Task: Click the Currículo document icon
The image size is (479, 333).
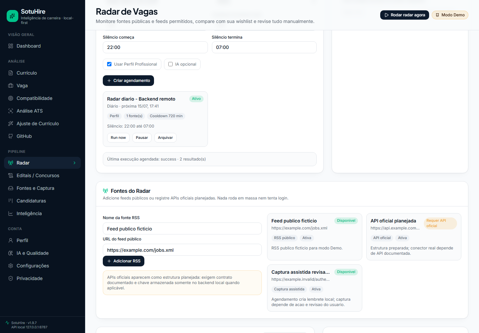Action: [11, 73]
